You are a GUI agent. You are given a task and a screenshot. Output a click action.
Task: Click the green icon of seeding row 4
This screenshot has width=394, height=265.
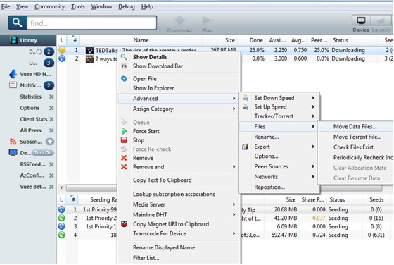62,235
